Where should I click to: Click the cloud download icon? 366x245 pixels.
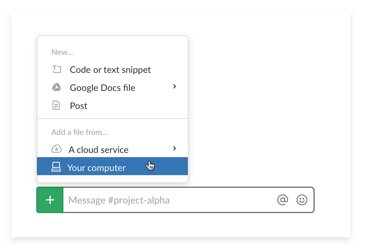tap(56, 149)
